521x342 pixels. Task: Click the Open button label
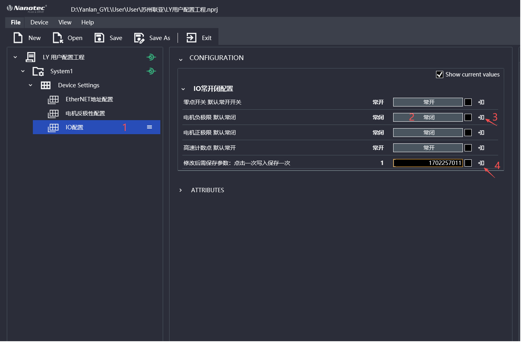[75, 38]
